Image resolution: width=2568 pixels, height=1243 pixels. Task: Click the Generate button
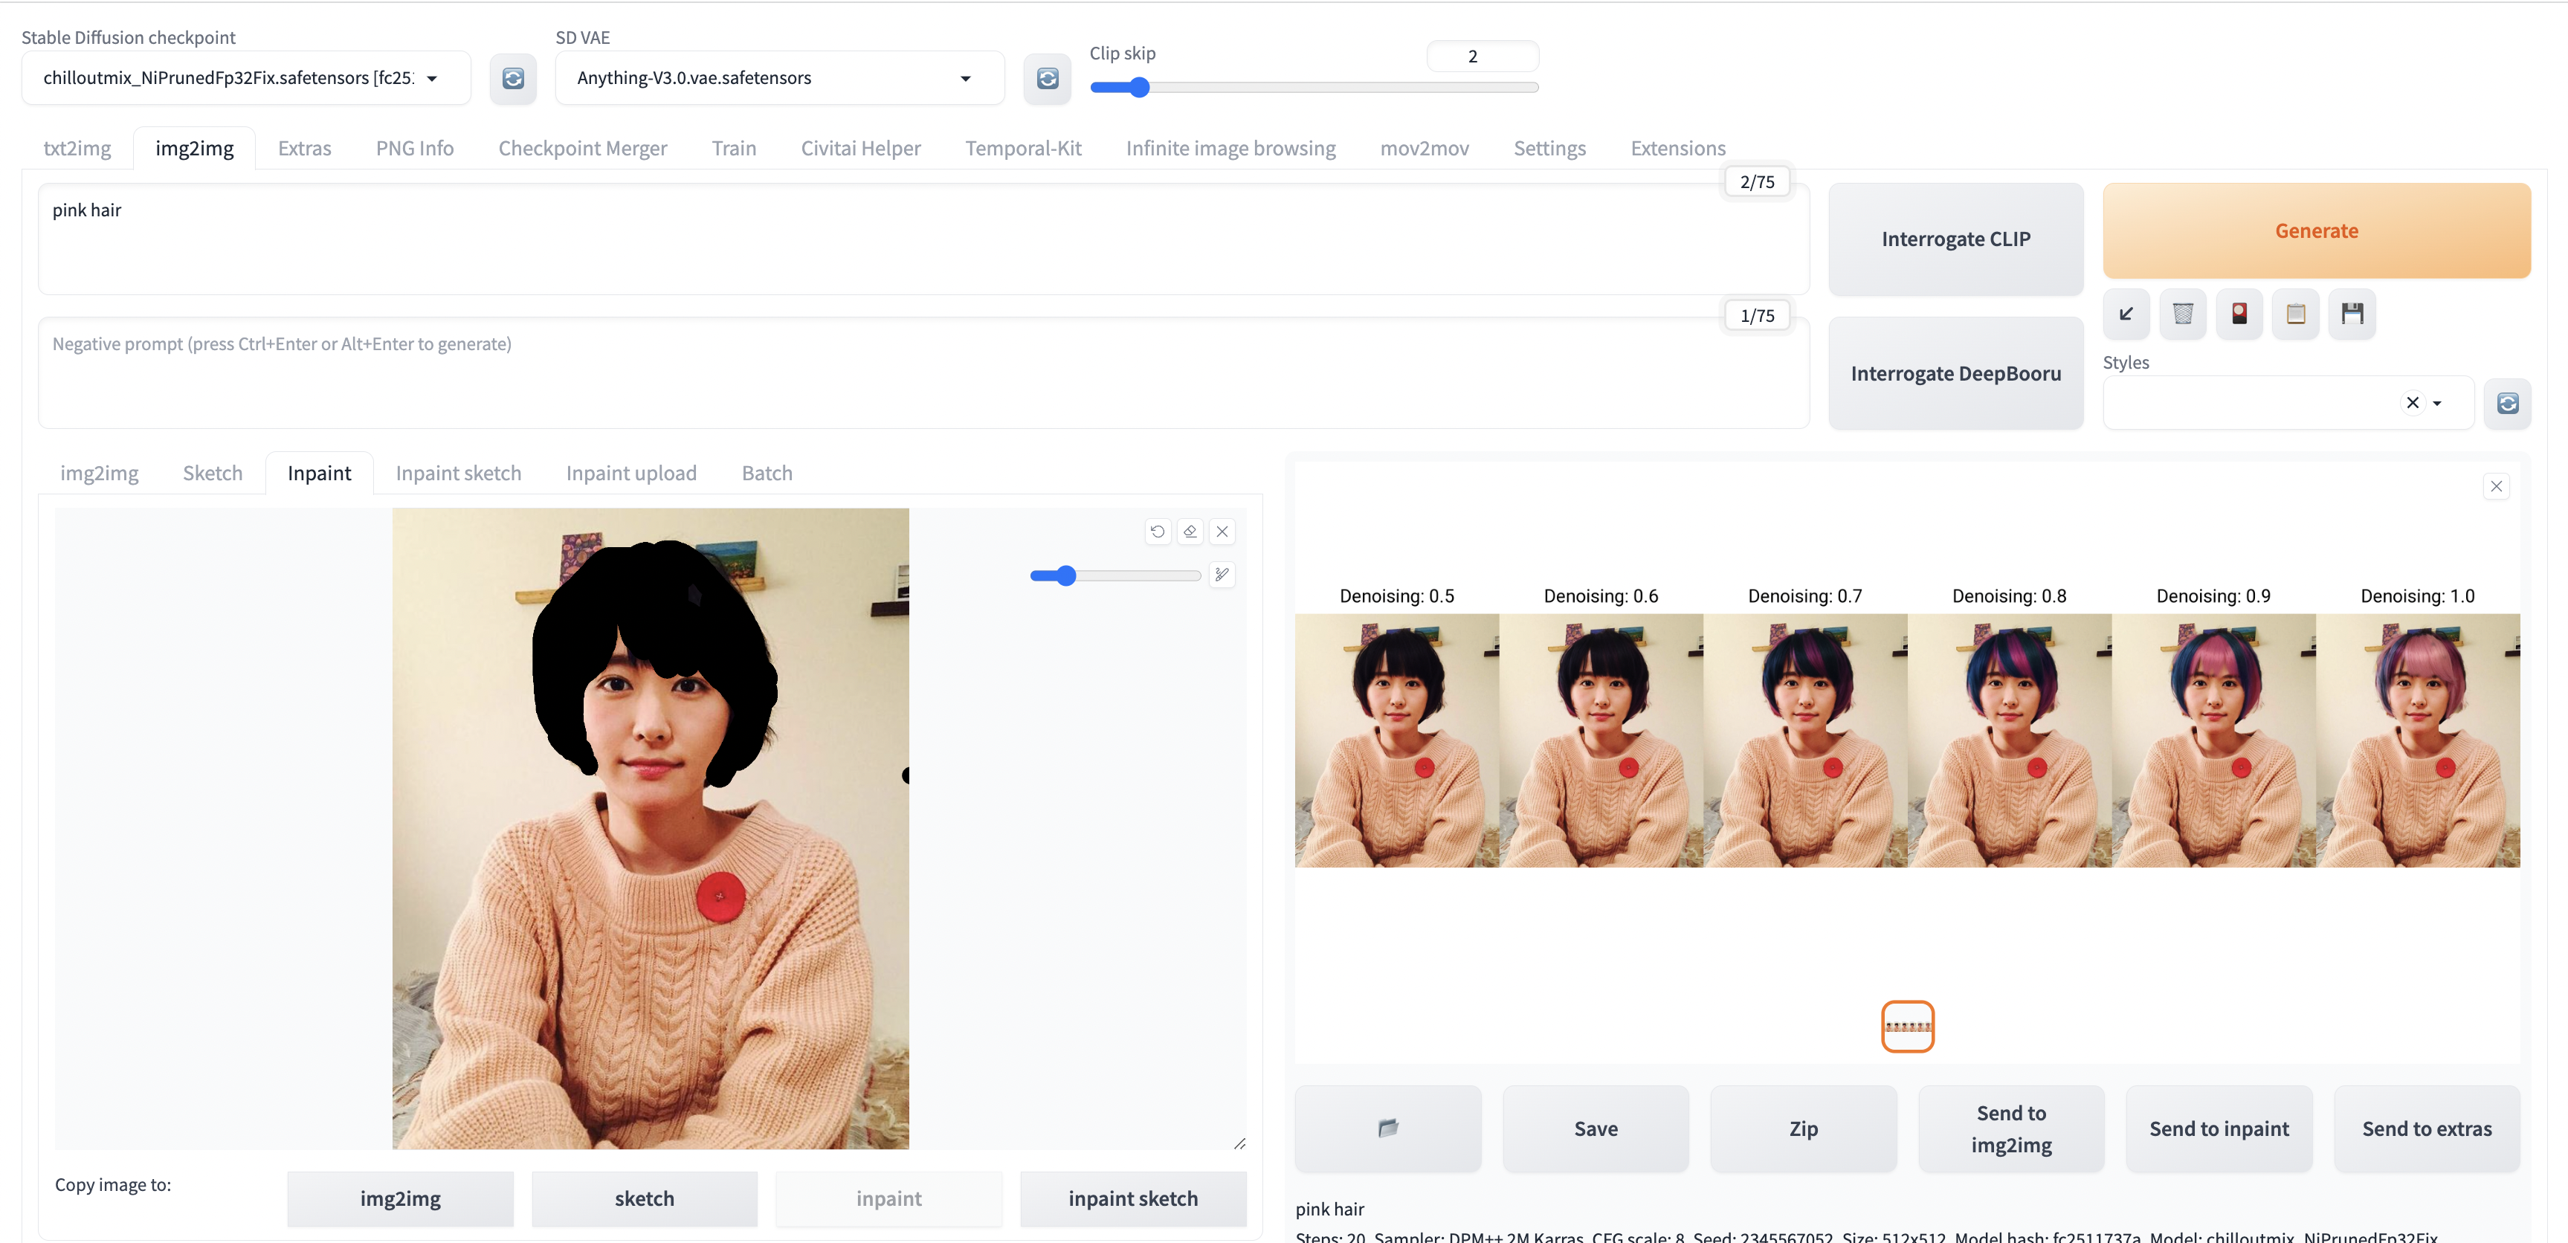coord(2316,230)
